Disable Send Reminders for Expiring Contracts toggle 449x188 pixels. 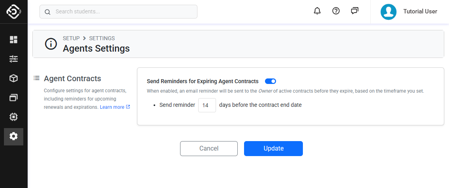point(271,81)
